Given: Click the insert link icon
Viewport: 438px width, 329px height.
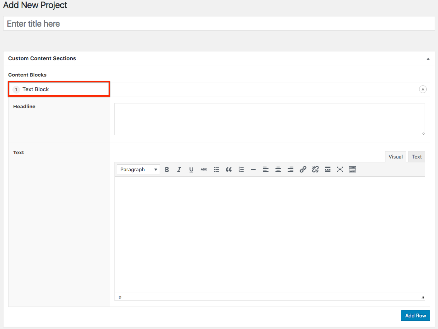Looking at the screenshot, I should [303, 169].
